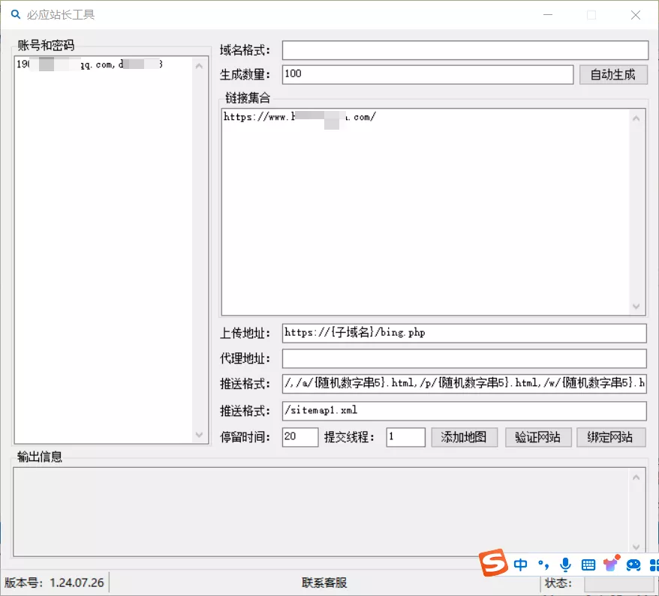Open the toolbox grid icon in IME bar
Viewport: 659px width, 596px height.
[654, 565]
